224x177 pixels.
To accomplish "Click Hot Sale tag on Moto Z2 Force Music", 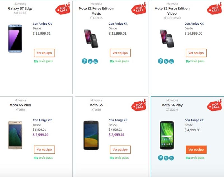I will (139, 9).
